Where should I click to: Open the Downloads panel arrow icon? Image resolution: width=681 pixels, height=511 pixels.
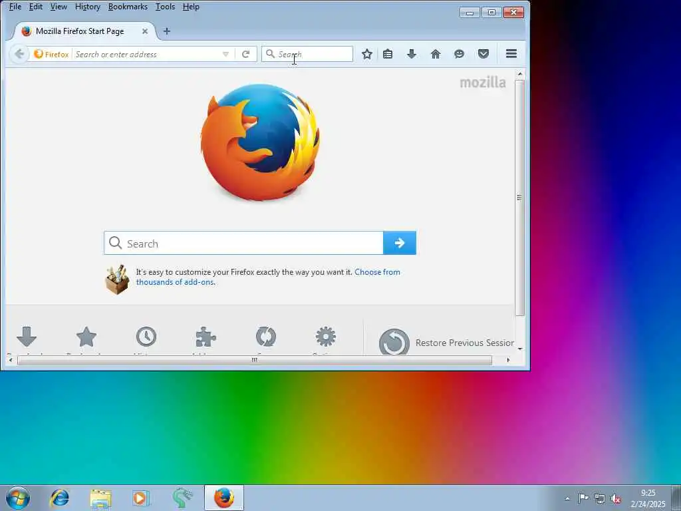(x=412, y=54)
